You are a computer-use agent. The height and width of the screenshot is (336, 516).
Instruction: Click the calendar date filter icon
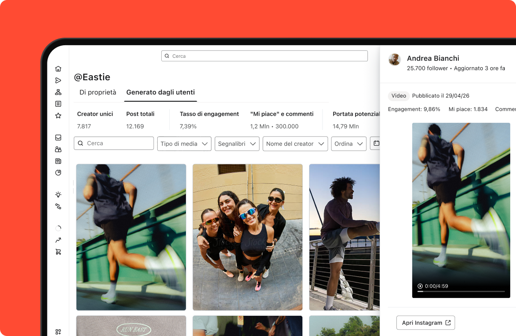[x=376, y=143]
